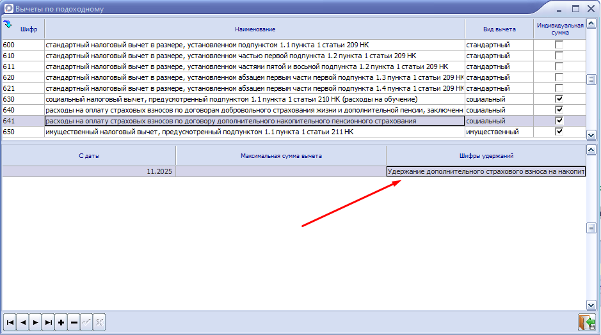This screenshot has height=335, width=601.
Task: Enable individual sum for code 600
Action: coord(559,45)
